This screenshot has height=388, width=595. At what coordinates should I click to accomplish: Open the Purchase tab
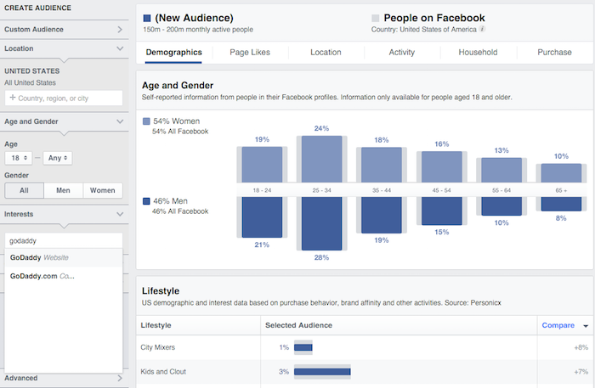click(554, 53)
